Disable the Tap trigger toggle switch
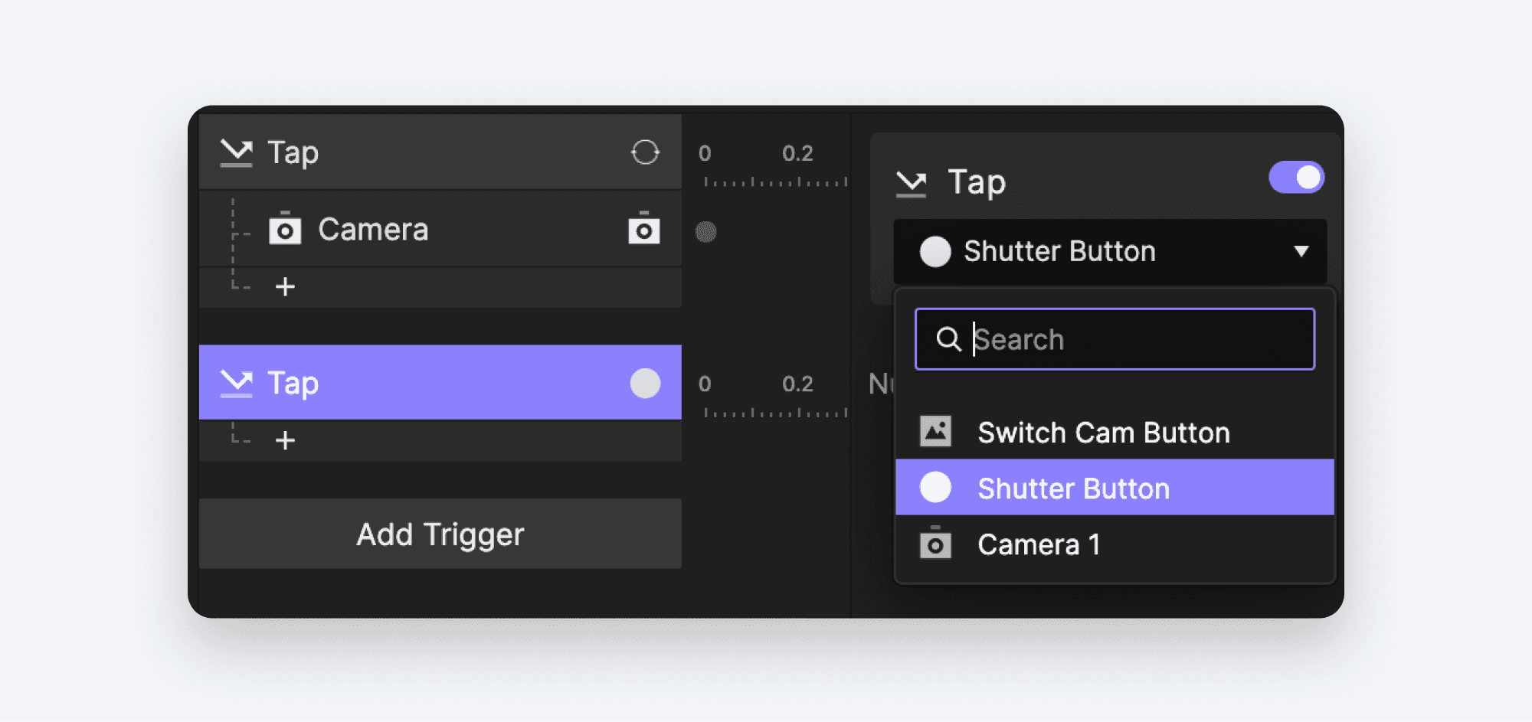This screenshot has height=722, width=1532. pyautogui.click(x=1295, y=177)
